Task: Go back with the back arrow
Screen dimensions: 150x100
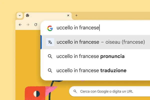Action: click(x=20, y=25)
